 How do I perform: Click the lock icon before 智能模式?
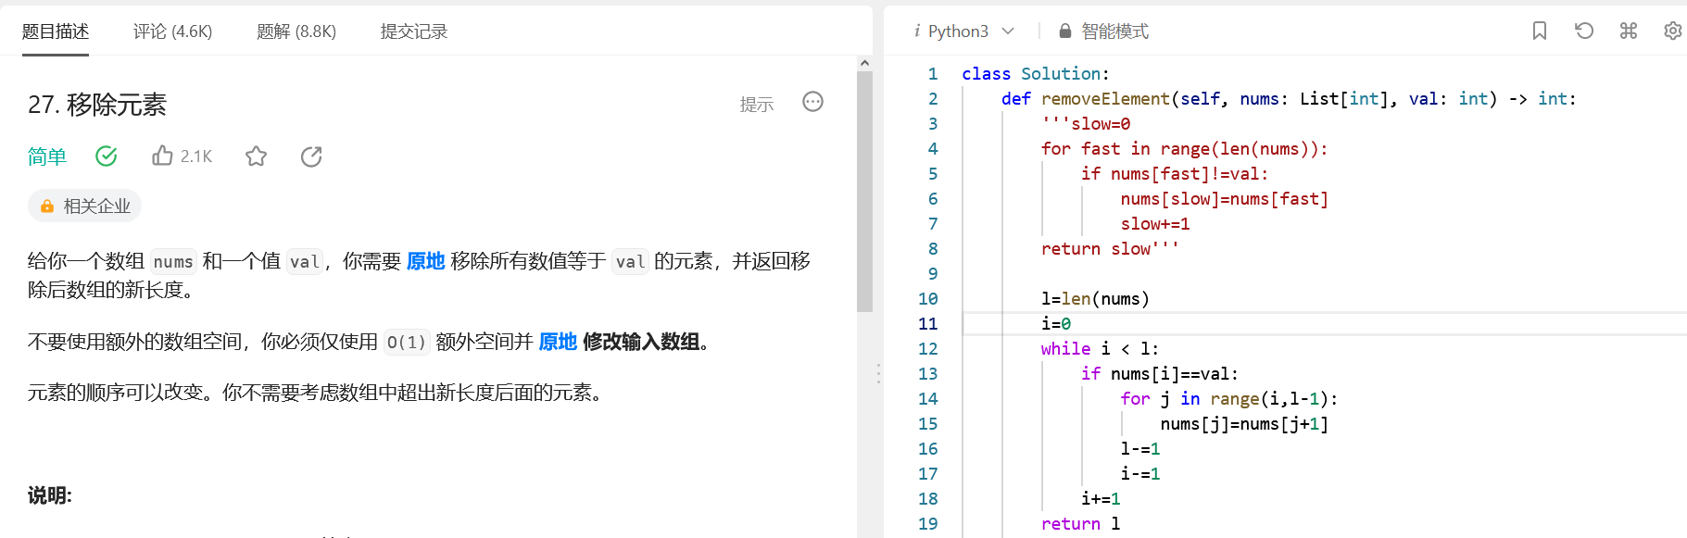1065,31
